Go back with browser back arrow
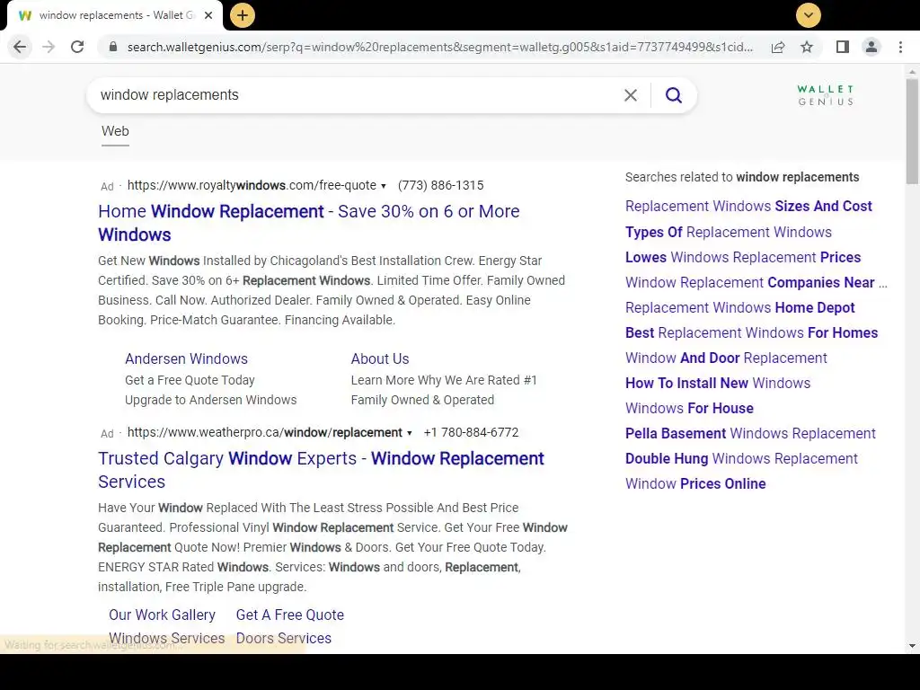This screenshot has height=690, width=920. [20, 47]
